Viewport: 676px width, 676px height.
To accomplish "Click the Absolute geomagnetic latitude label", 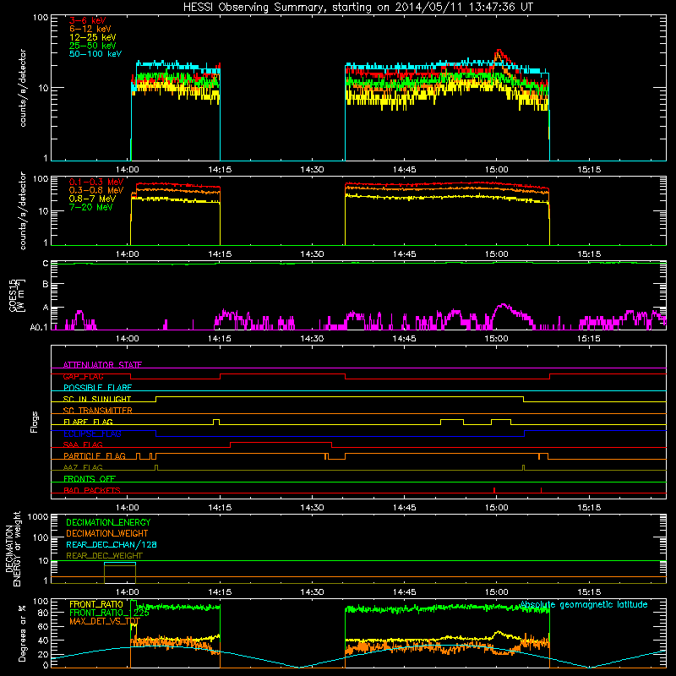I will tap(584, 605).
